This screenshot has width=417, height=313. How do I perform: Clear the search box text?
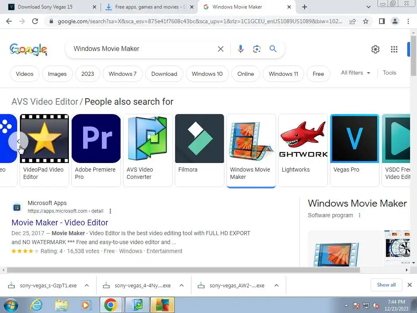pyautogui.click(x=220, y=49)
